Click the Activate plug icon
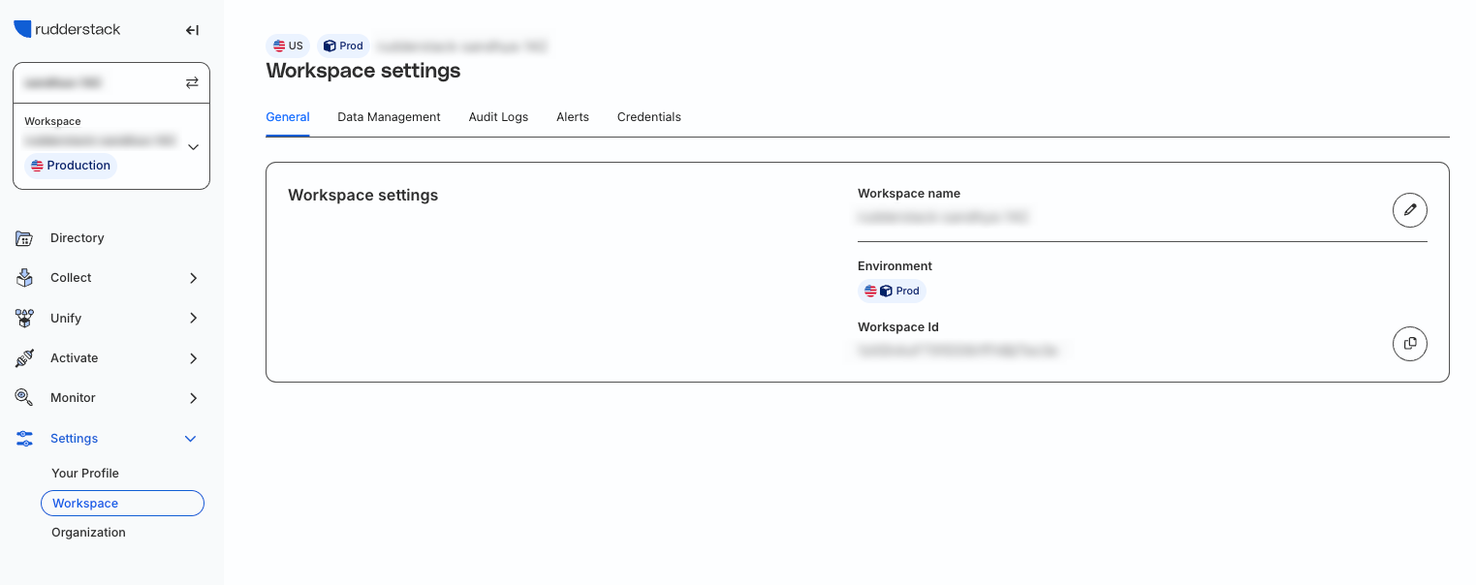 click(24, 358)
